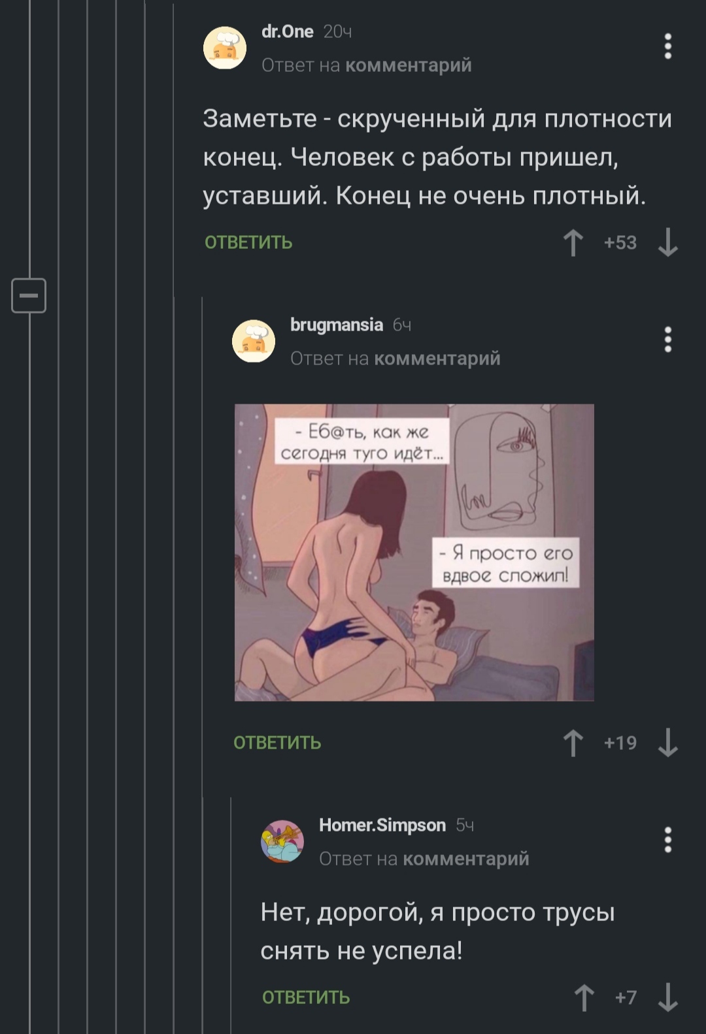Follow 'комментарий' parent link in Homer.Simpson's reply

(x=466, y=859)
